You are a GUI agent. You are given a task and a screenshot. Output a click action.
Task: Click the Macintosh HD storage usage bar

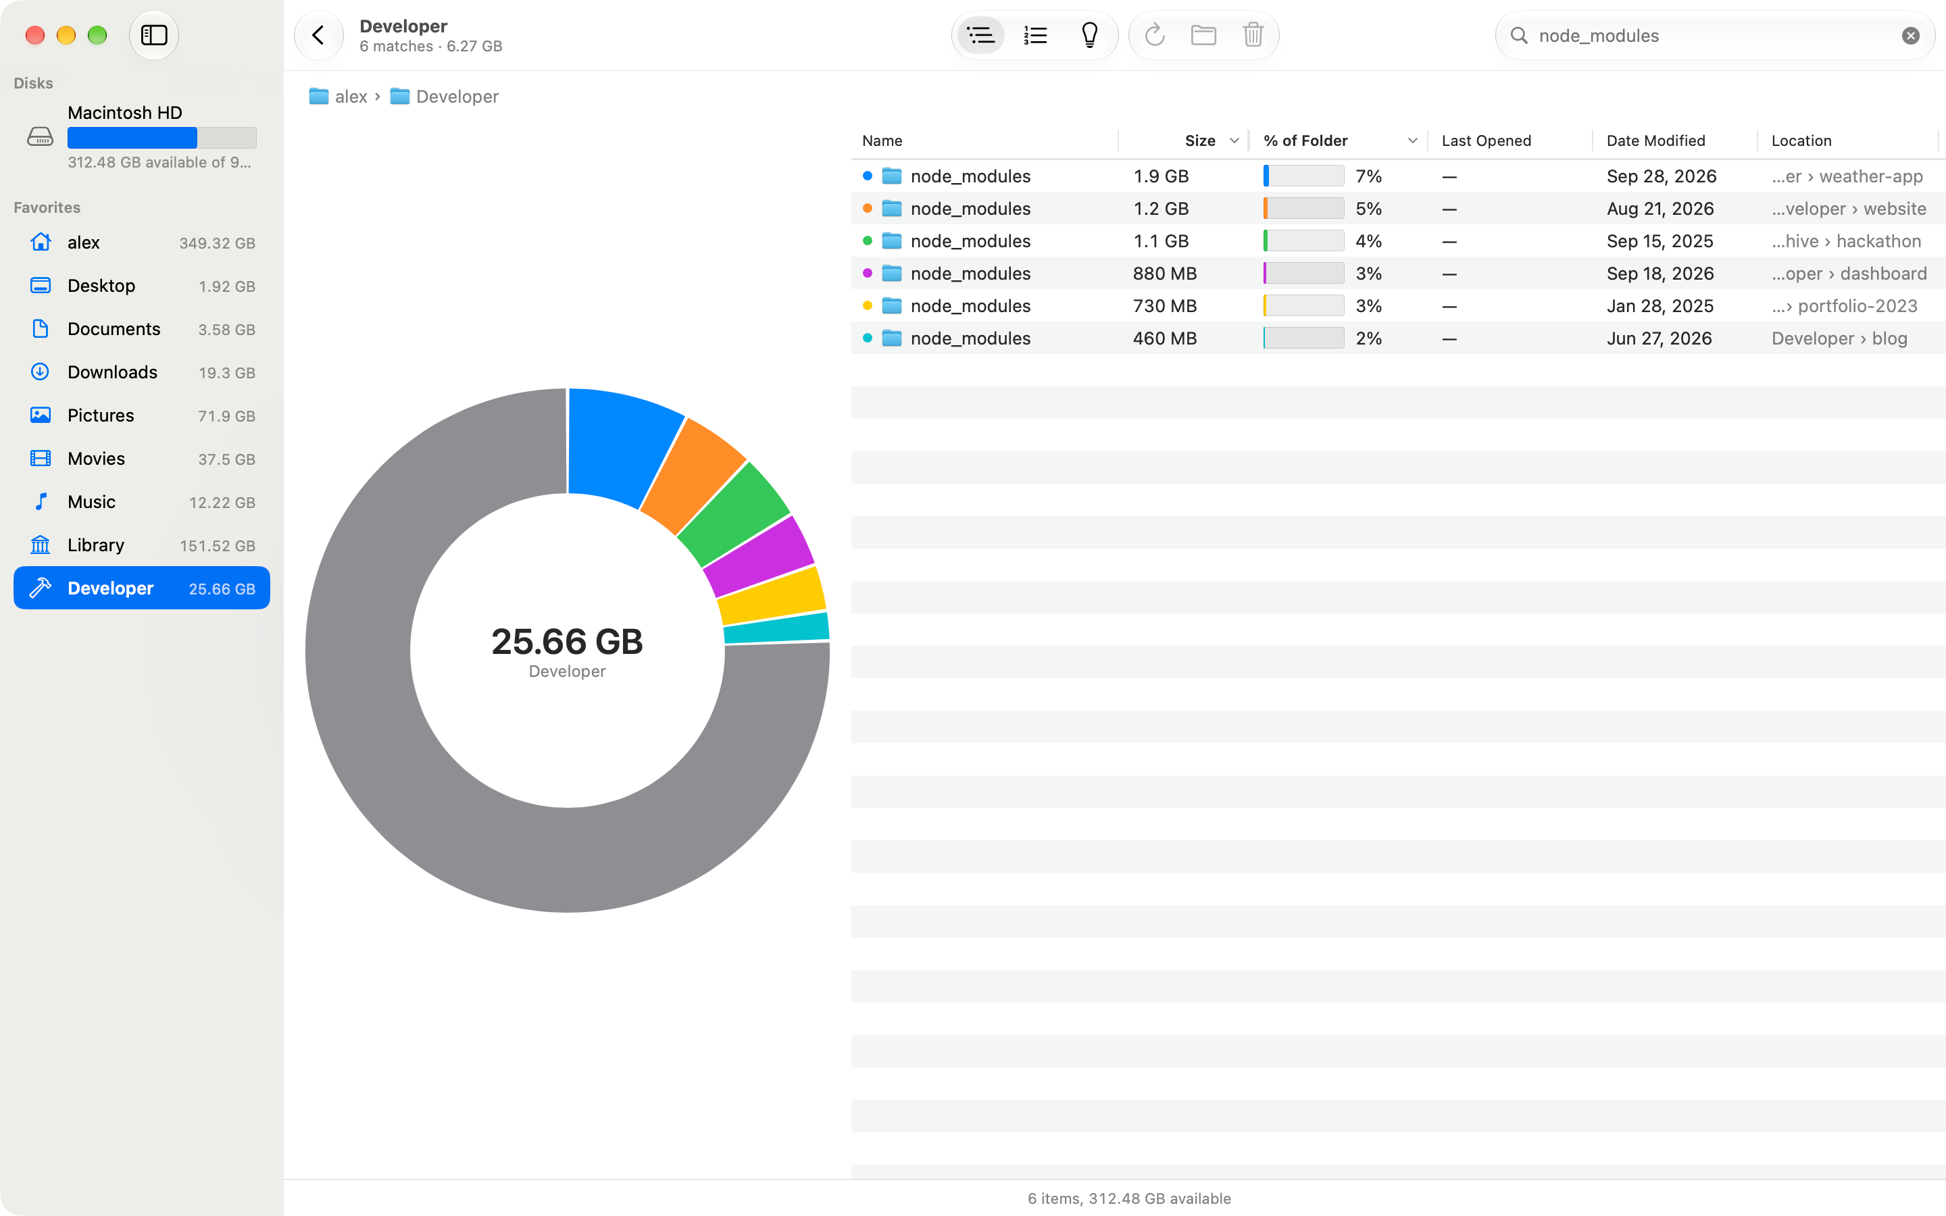[x=161, y=138]
